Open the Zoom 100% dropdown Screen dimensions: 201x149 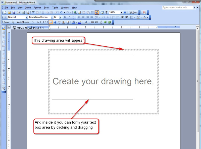(121, 12)
